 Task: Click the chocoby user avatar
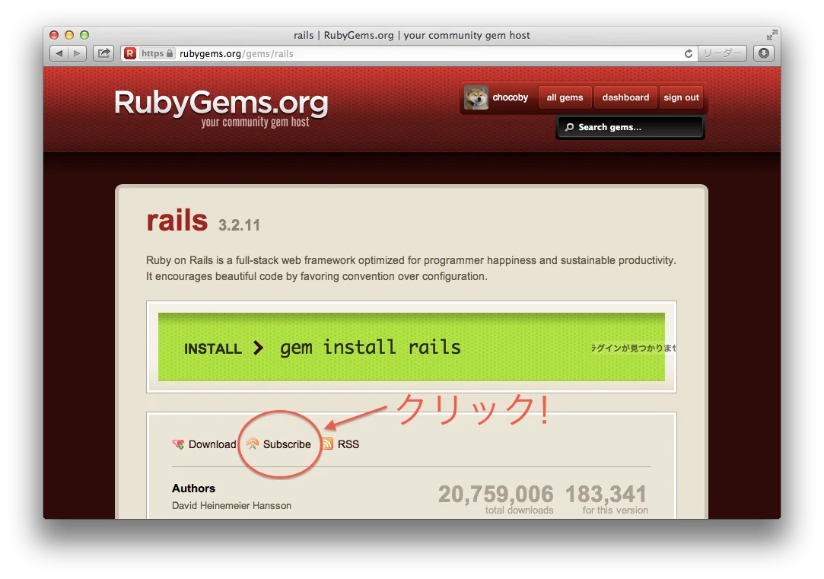(x=476, y=97)
